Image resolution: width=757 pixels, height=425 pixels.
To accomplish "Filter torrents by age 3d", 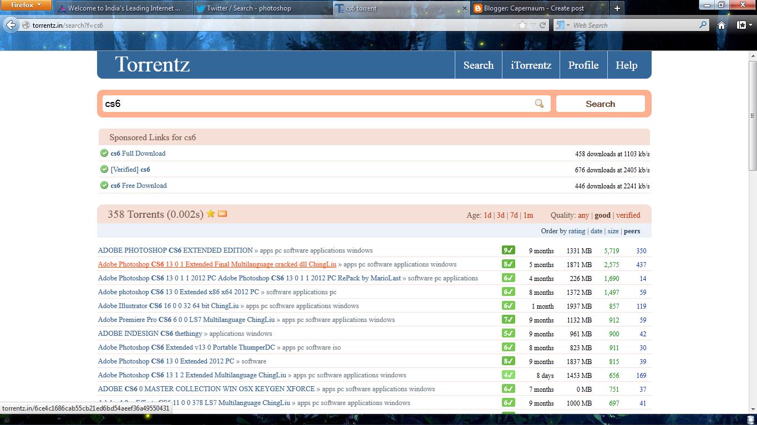I will tap(501, 215).
